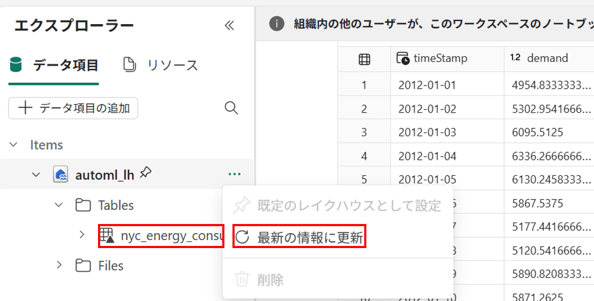Choose 既定のレイクハウスとして設定 menu entry
This screenshot has width=594, height=301.
(337, 206)
